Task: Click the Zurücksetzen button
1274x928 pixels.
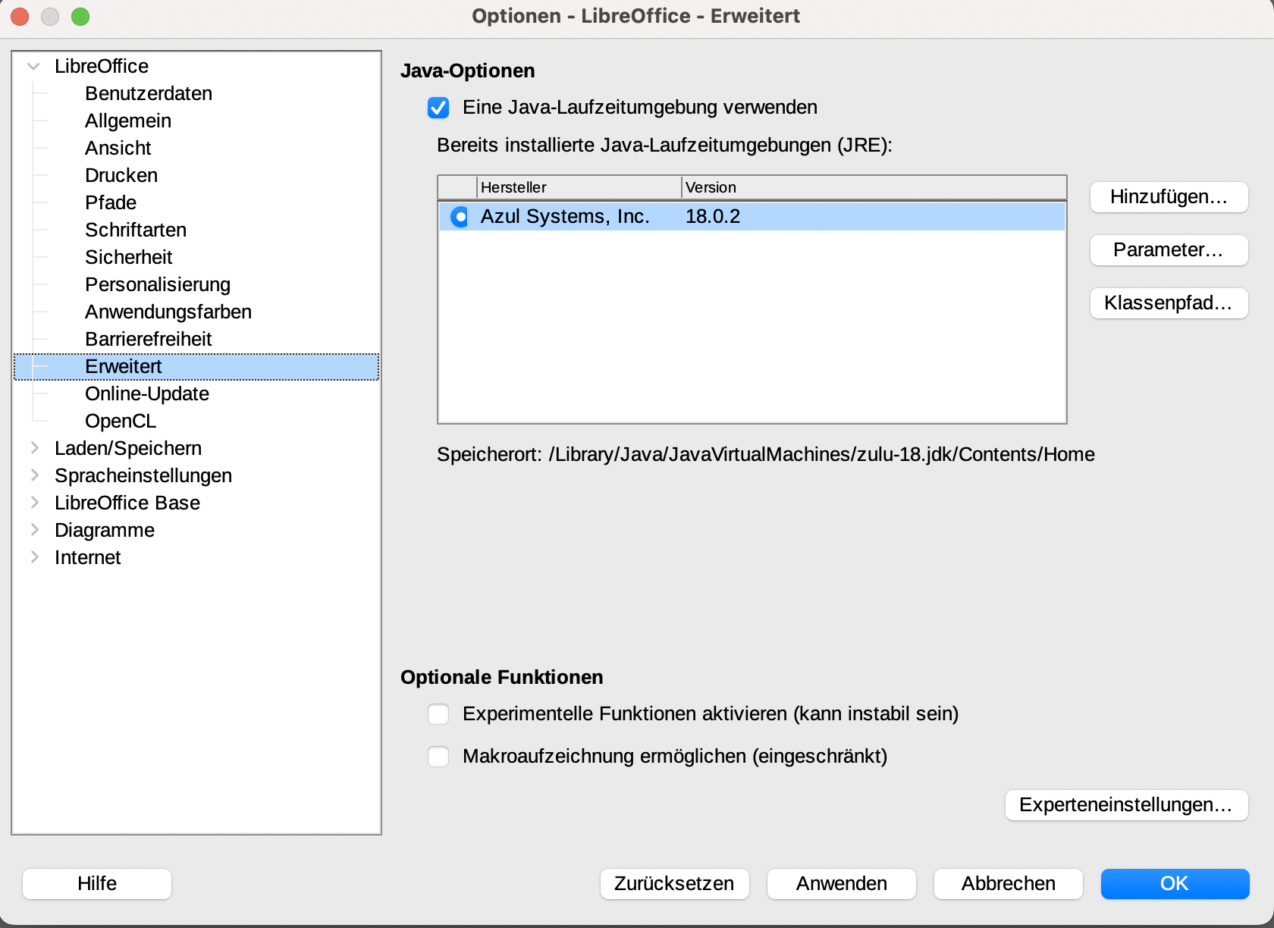Action: [x=674, y=884]
